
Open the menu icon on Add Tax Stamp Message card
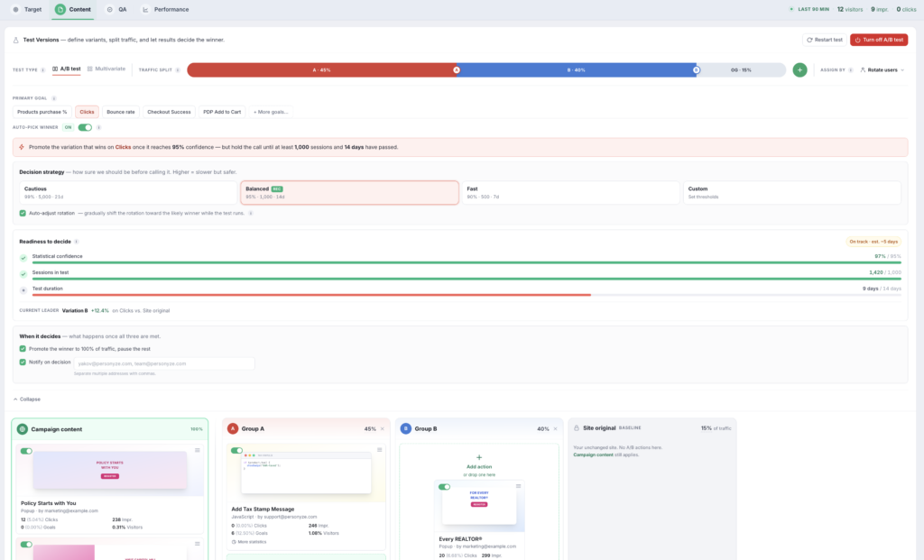click(x=380, y=450)
